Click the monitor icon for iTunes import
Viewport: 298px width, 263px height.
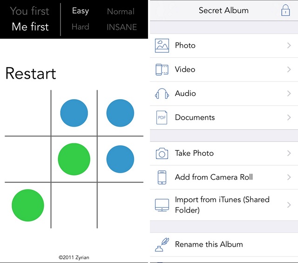coord(162,205)
